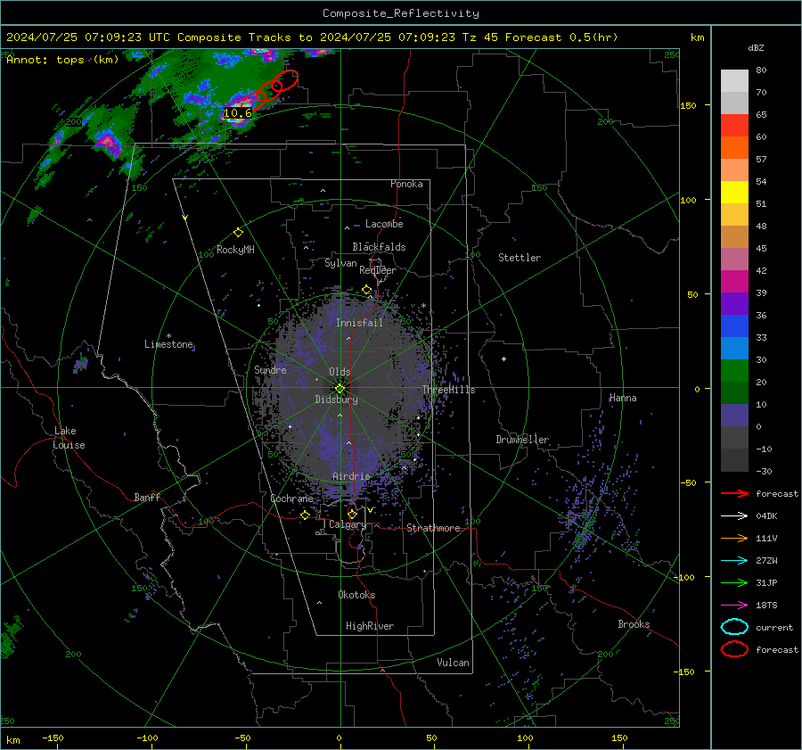Click the RockyMH label

[235, 250]
